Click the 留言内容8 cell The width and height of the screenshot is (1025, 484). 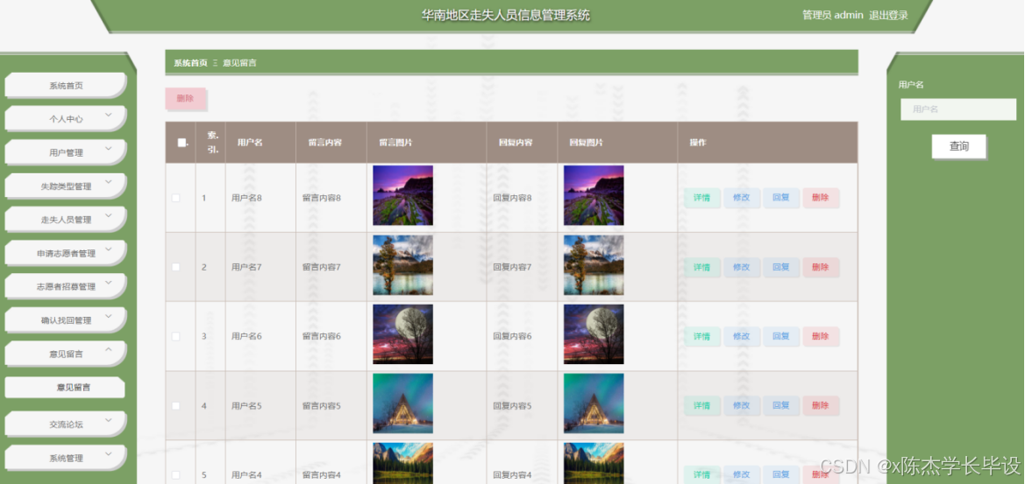point(331,198)
